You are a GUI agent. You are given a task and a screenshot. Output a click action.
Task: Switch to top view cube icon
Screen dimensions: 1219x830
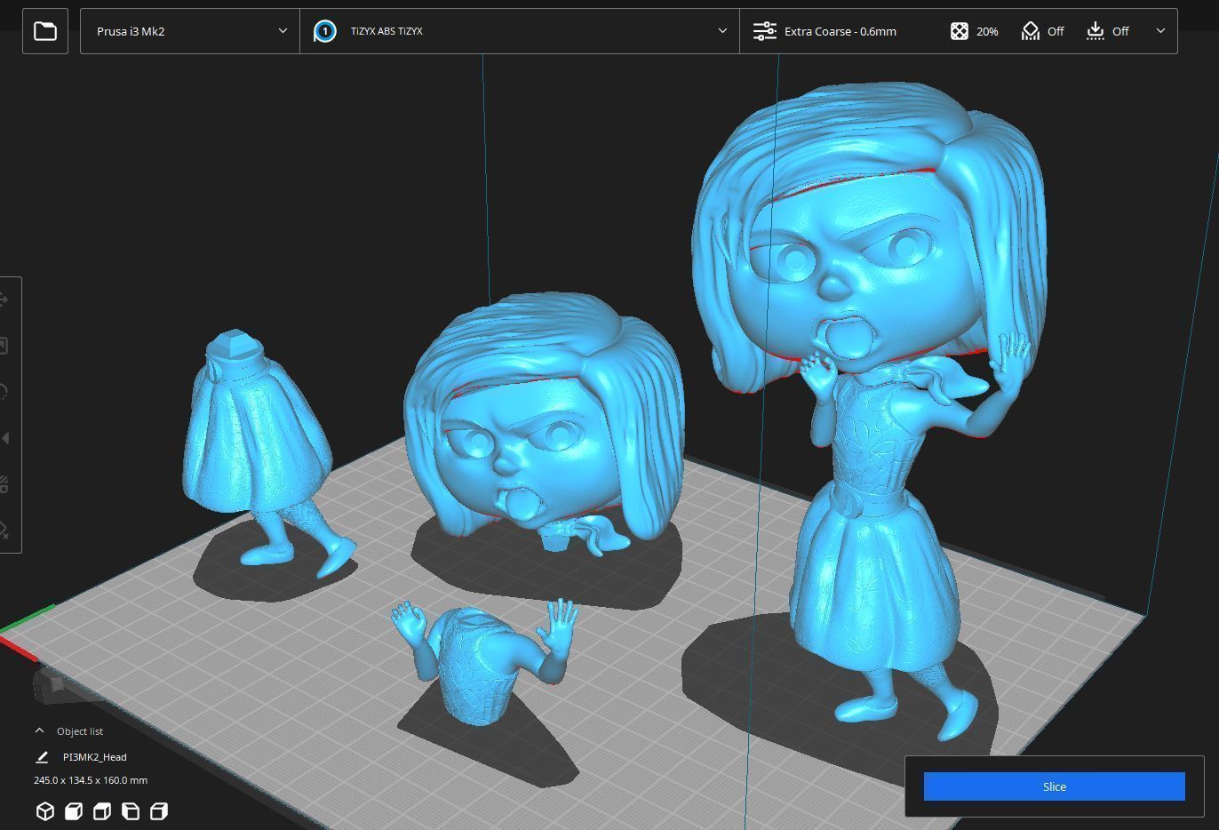102,811
